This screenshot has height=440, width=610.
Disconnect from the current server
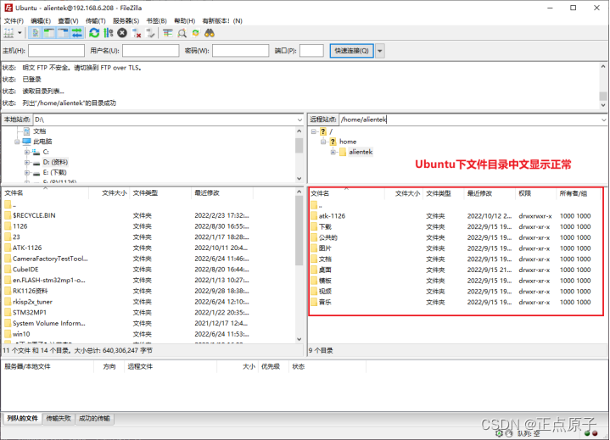[x=136, y=33]
